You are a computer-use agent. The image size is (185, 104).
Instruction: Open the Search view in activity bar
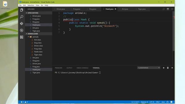click(21, 17)
